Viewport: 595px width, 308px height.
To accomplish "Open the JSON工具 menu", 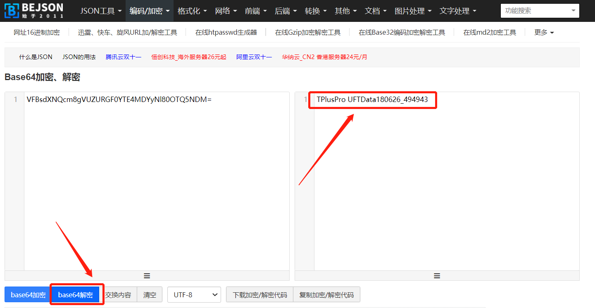I will [101, 11].
